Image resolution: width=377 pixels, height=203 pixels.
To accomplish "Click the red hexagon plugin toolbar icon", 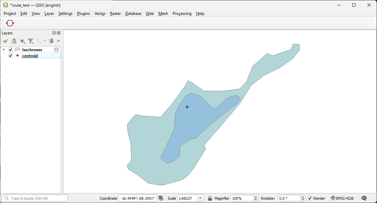I will pos(10,23).
